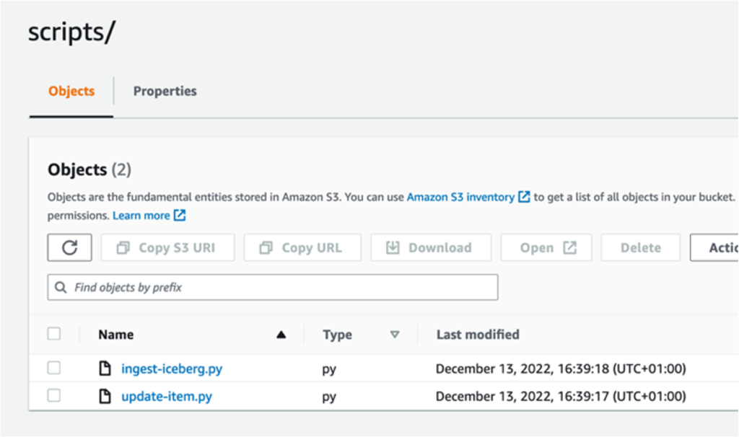The height and width of the screenshot is (437, 739).
Task: Click the file icon beside update-item.py
Action: point(105,396)
